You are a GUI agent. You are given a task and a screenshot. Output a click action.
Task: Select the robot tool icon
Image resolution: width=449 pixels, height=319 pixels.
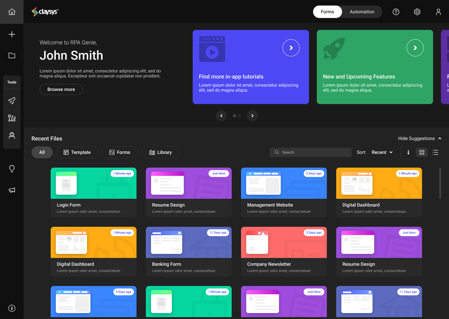(12, 135)
